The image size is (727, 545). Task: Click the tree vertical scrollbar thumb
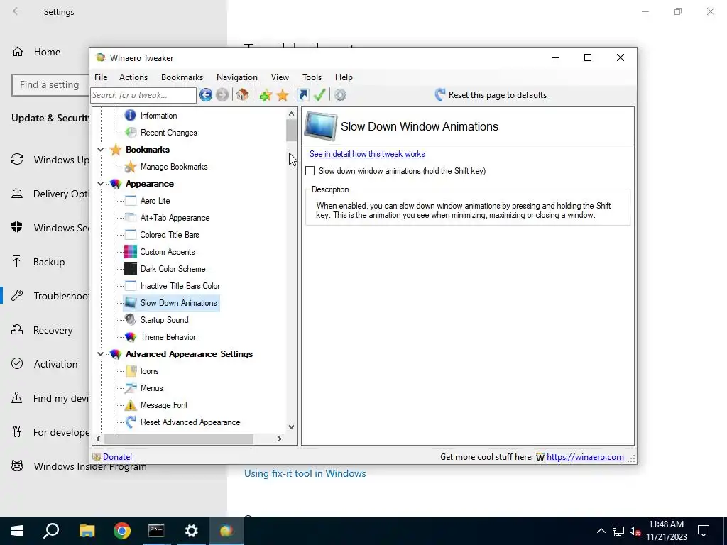[x=291, y=131]
